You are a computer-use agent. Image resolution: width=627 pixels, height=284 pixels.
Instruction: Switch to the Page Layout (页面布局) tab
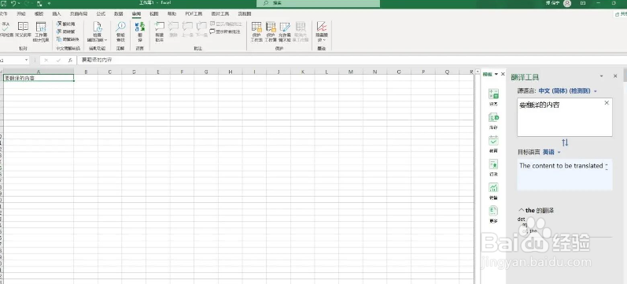pos(79,13)
